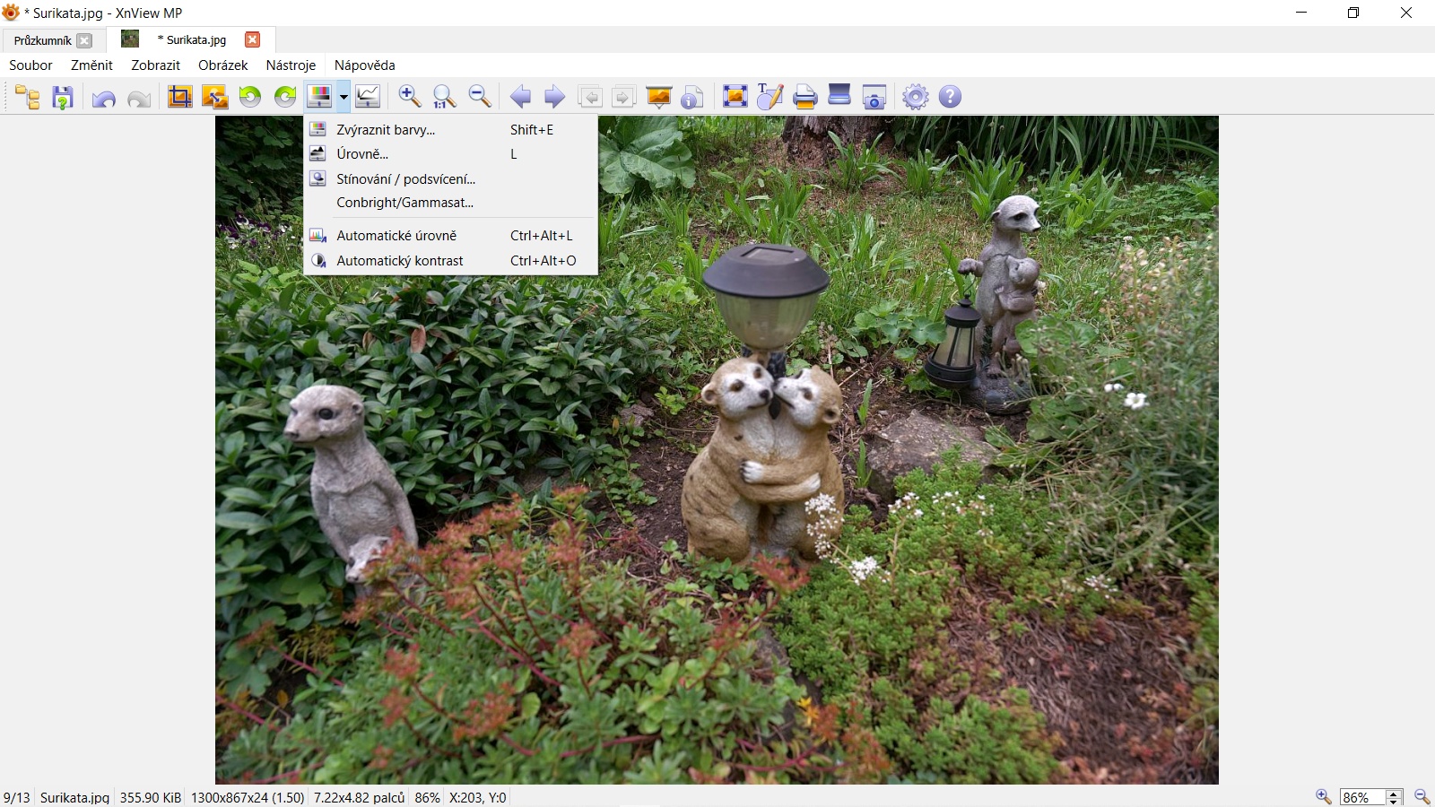This screenshot has height=807, width=1435.
Task: Rotate image counter-clockwise icon
Action: pos(250,97)
